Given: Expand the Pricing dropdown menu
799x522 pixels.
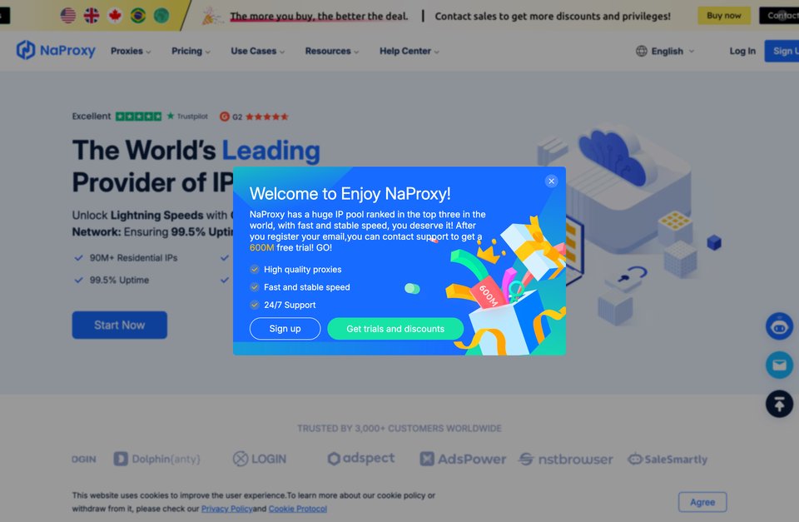Looking at the screenshot, I should click(191, 51).
